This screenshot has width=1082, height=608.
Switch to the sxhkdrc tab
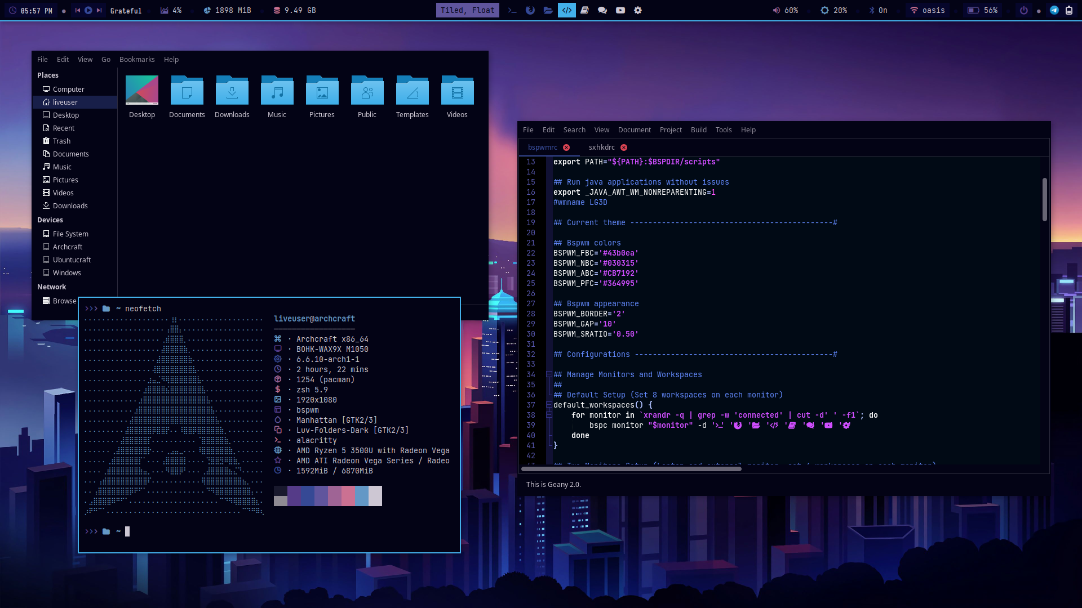click(601, 147)
